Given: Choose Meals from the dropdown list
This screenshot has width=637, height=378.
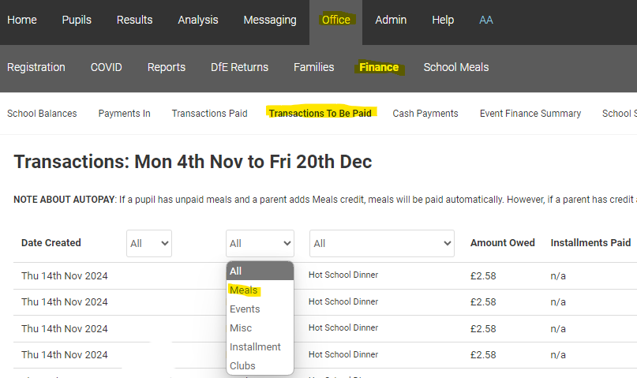Looking at the screenshot, I should [x=244, y=290].
